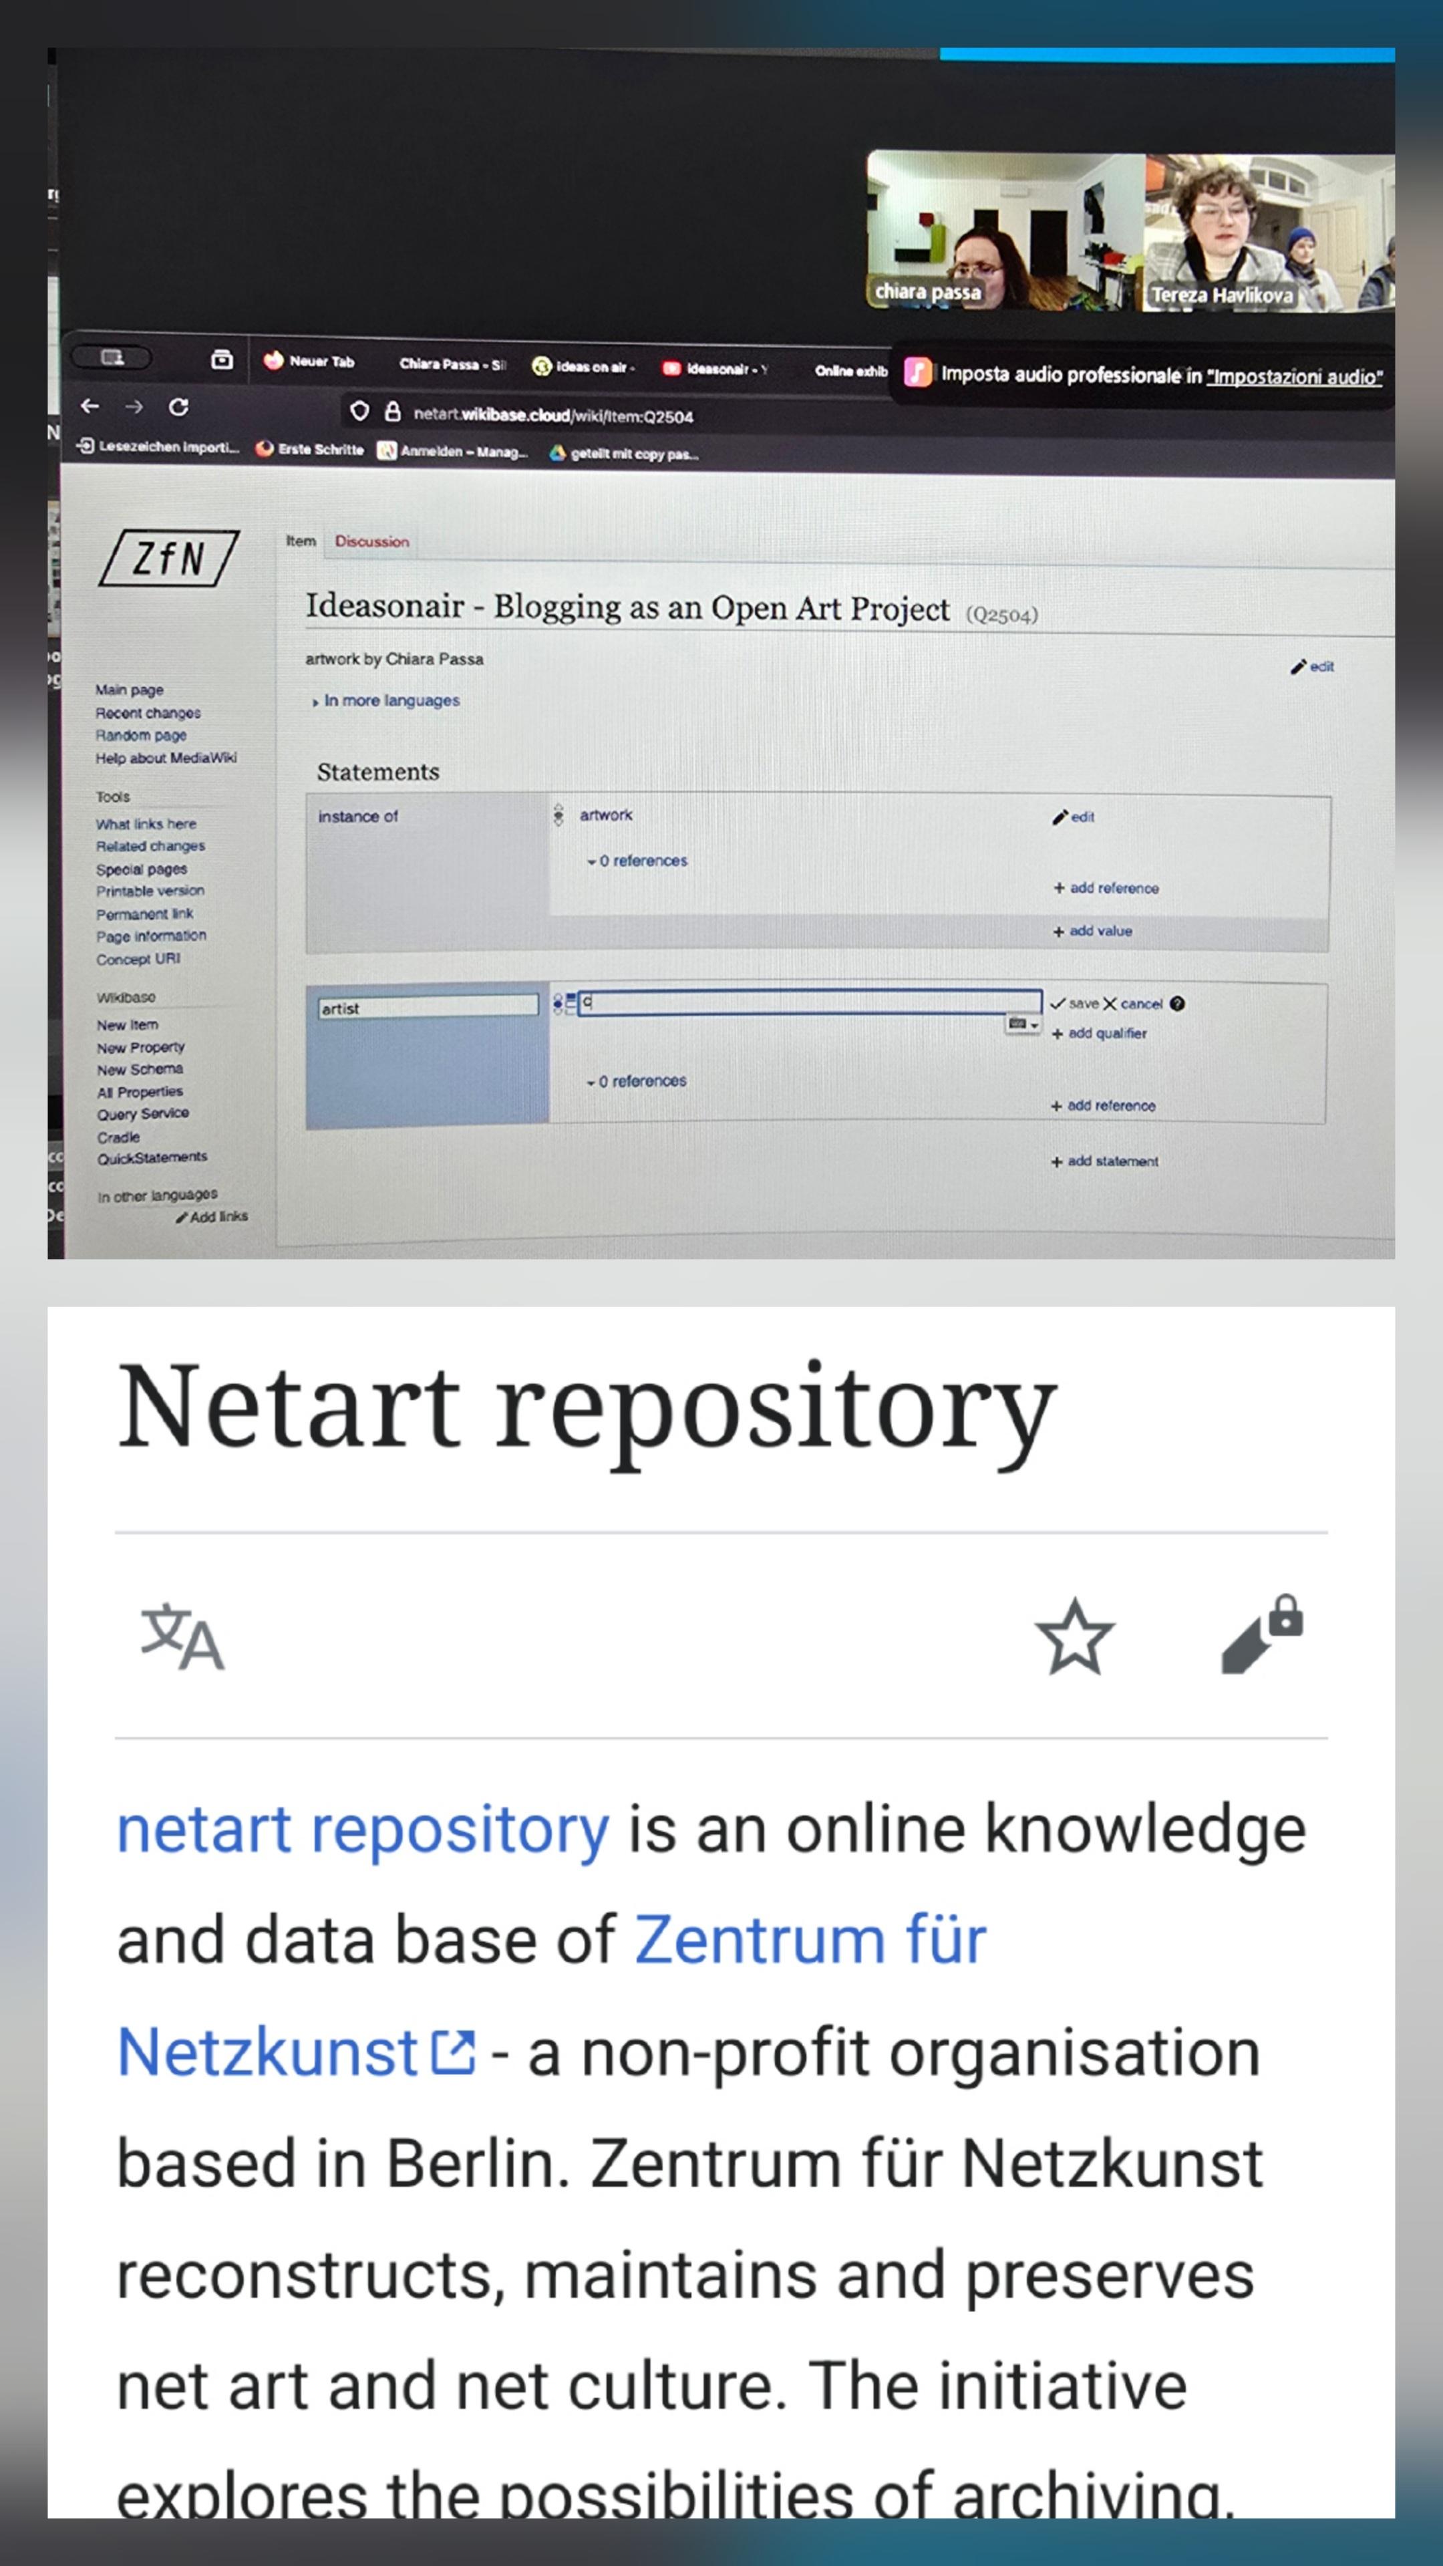The width and height of the screenshot is (1443, 2566).
Task: Create a 'New Item' from the Wikibase menu
Action: [128, 1025]
